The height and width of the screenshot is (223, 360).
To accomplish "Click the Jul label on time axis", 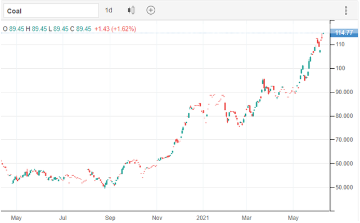I will coord(63,217).
